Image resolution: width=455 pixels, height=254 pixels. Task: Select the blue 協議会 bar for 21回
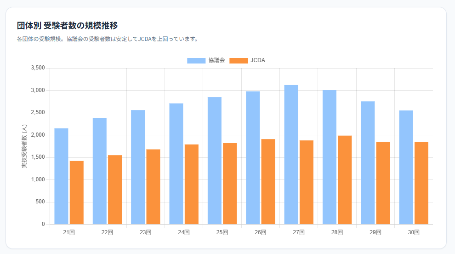point(61,176)
